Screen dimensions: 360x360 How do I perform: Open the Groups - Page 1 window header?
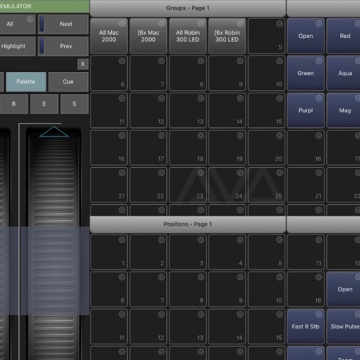(188, 8)
